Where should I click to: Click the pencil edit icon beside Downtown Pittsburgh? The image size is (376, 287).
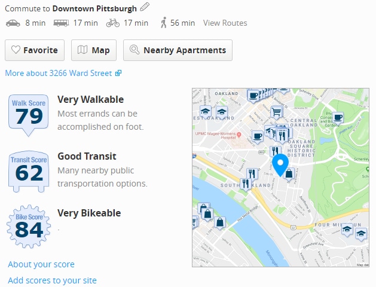click(145, 7)
